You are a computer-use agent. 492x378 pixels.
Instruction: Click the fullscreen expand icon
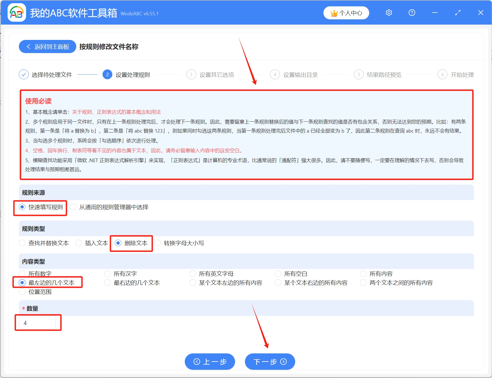458,13
